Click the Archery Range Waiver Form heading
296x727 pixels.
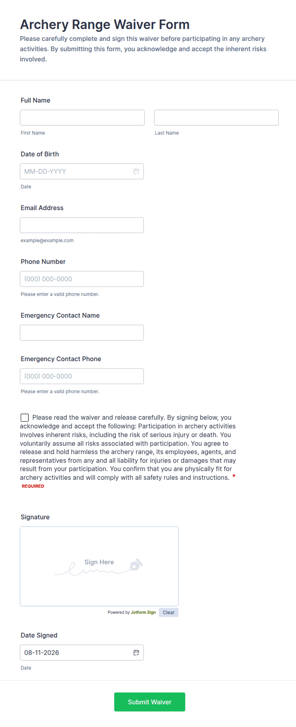pyautogui.click(x=105, y=25)
